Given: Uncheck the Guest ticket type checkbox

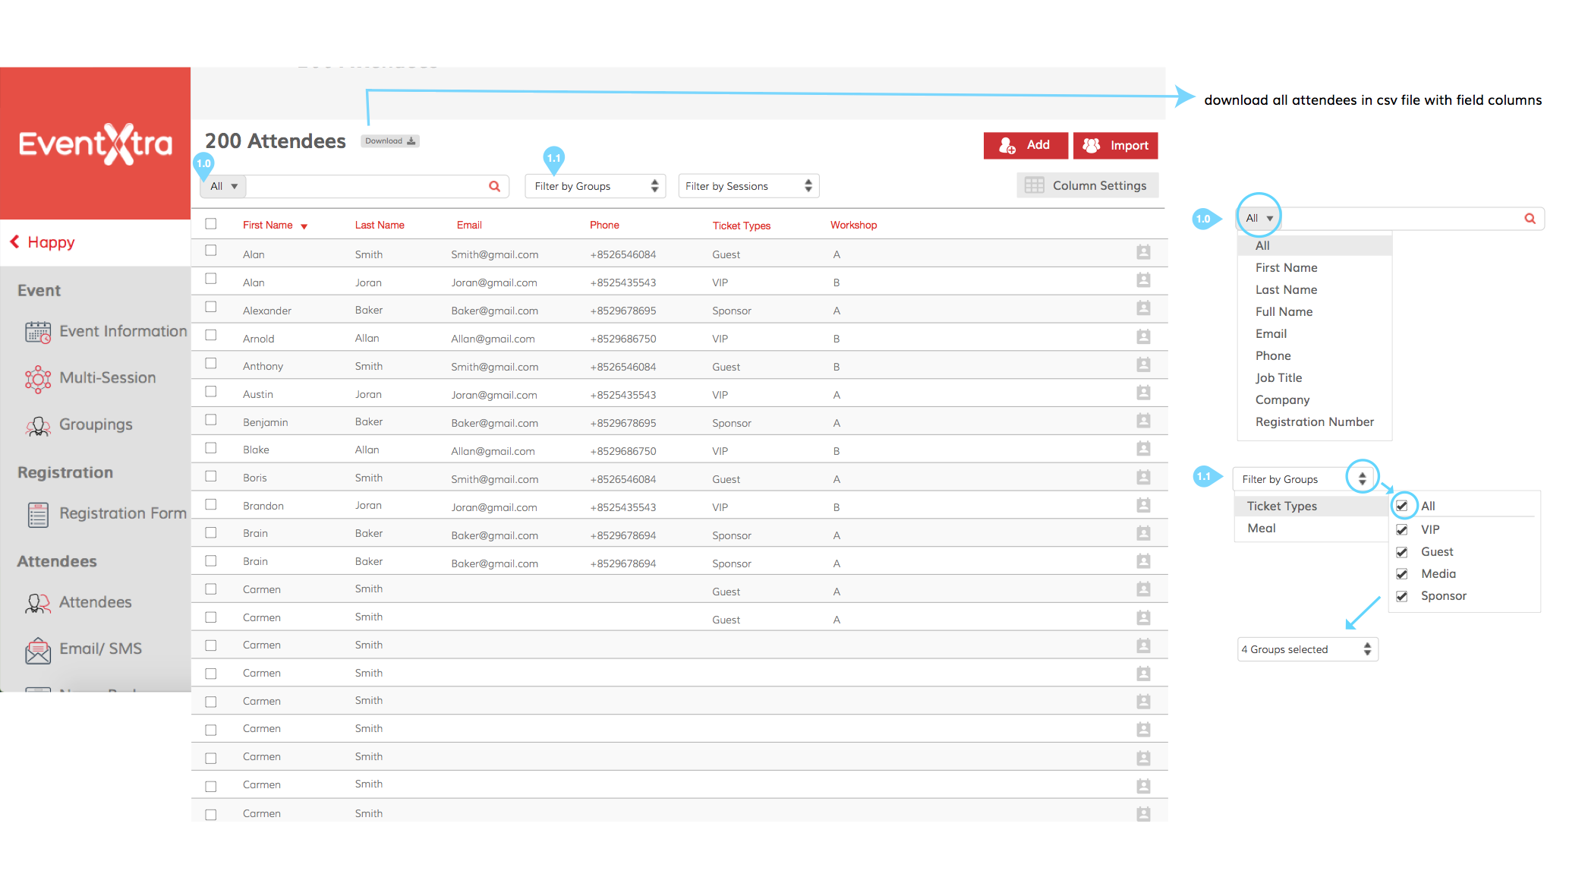Looking at the screenshot, I should point(1402,551).
